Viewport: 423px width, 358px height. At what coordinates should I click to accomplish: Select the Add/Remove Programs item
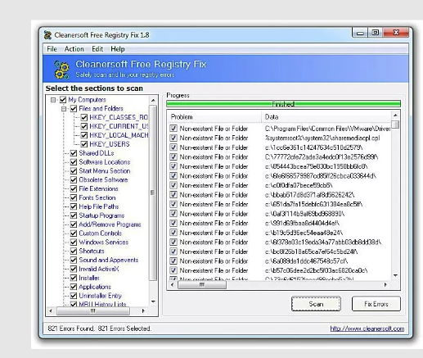110,224
